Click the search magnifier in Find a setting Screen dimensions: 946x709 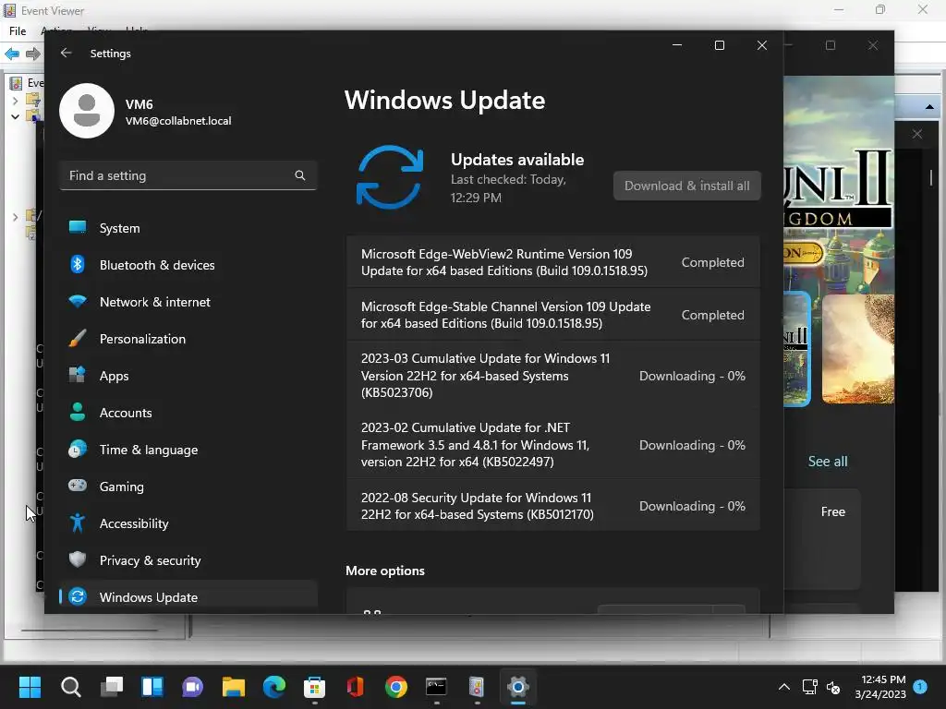tap(300, 175)
